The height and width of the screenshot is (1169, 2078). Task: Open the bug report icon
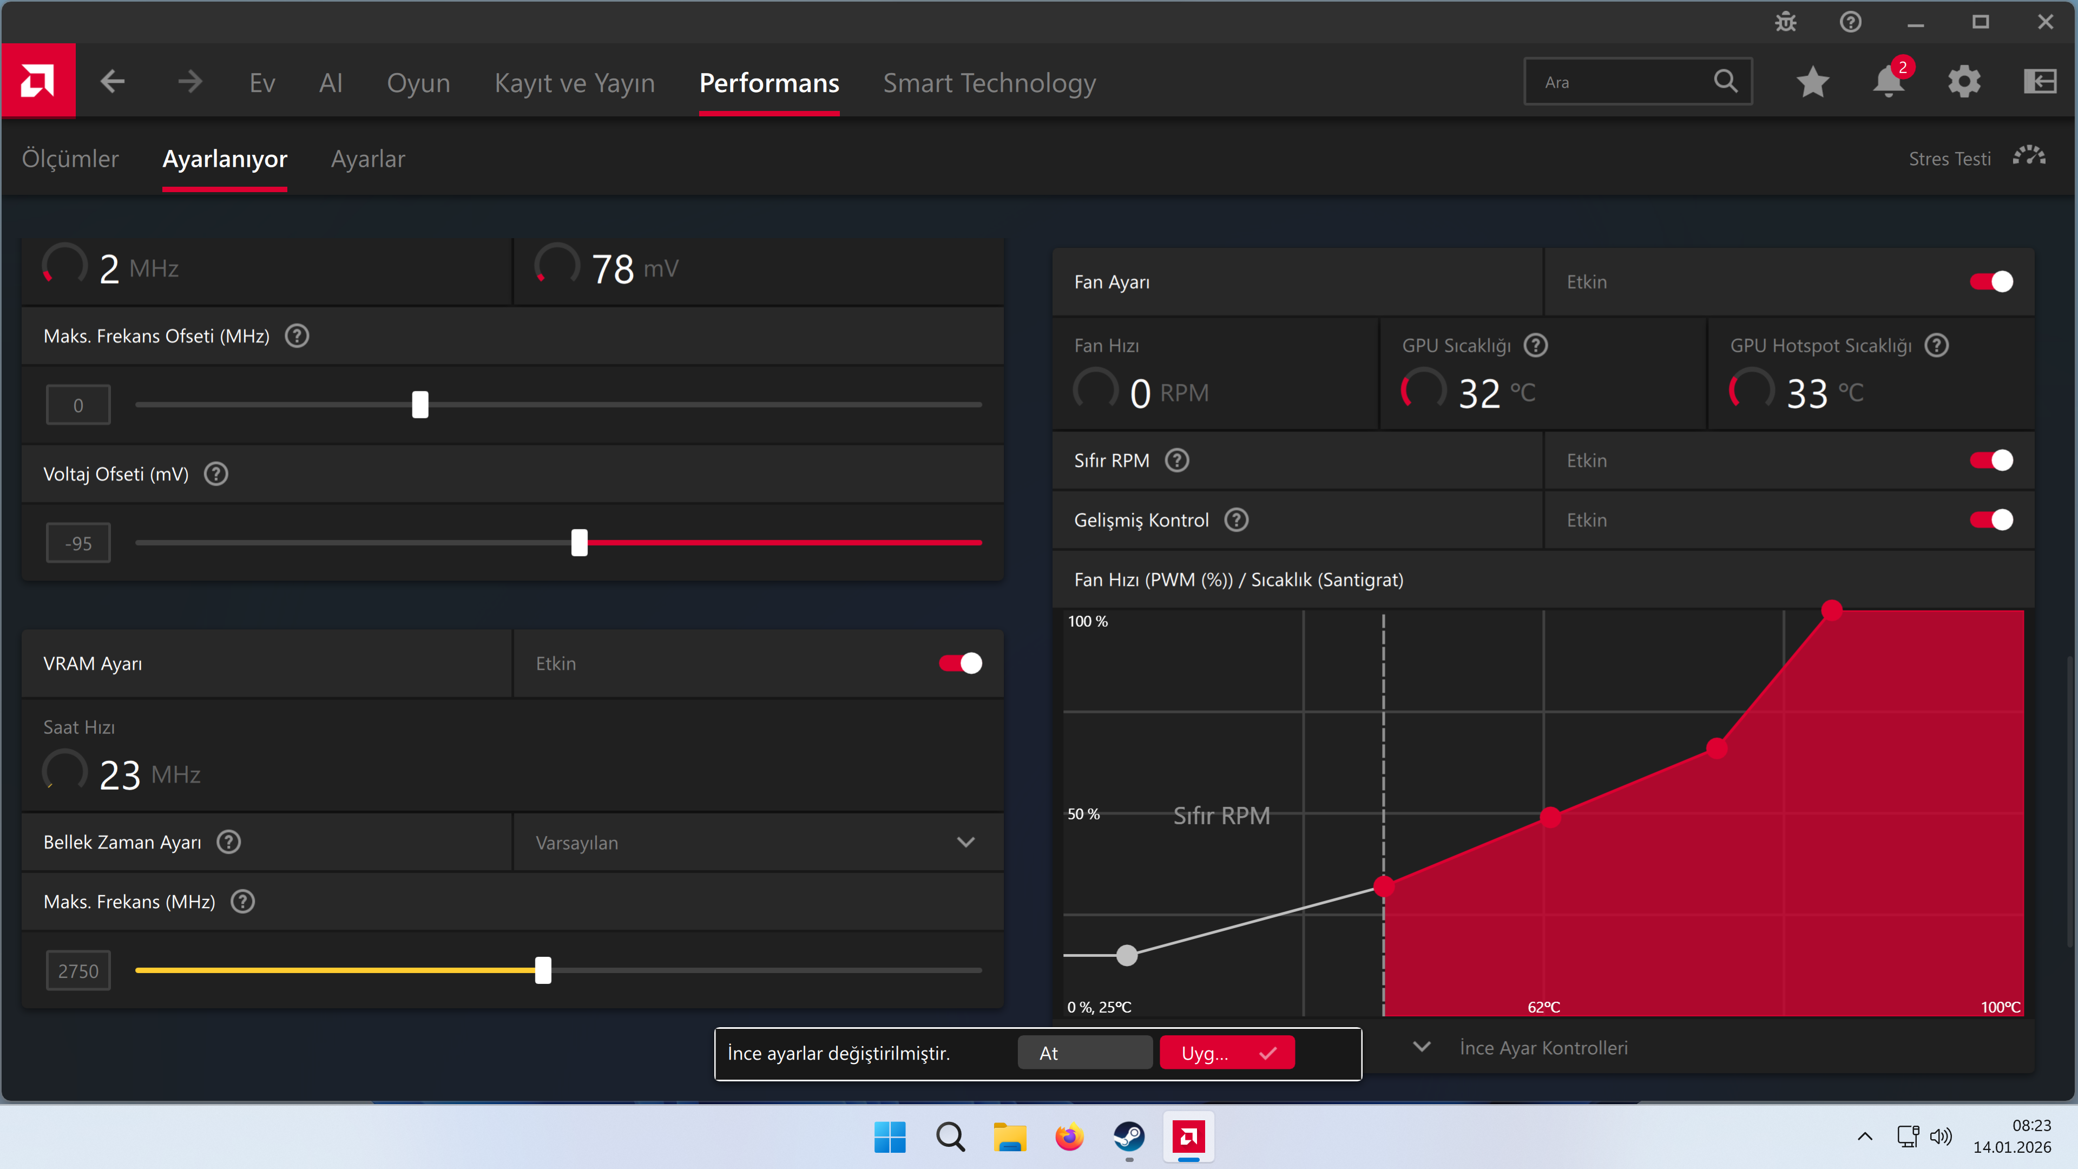tap(1786, 22)
